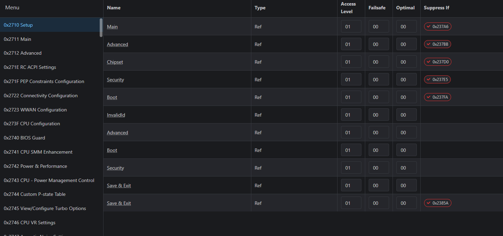
Task: Click Failsafe field in the Chipset row
Action: (379, 62)
